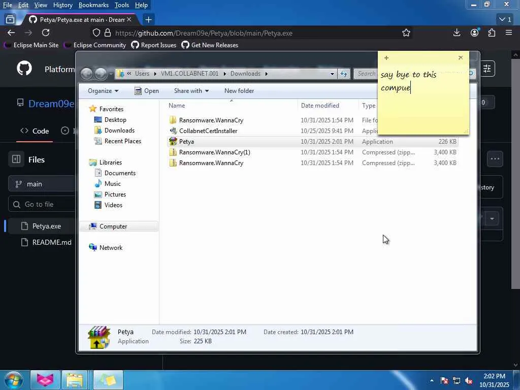Screen dimensions: 520x390
Task: Open Firefox extensions puzzle icon
Action: 492,32
